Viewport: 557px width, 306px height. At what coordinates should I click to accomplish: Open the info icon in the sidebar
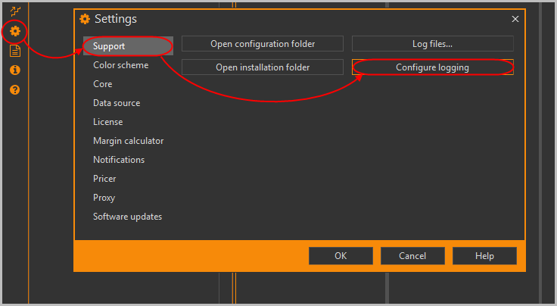point(14,70)
